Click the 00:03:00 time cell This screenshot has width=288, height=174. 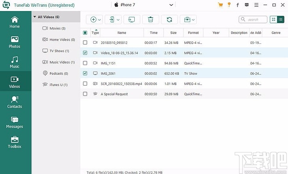(x=151, y=53)
